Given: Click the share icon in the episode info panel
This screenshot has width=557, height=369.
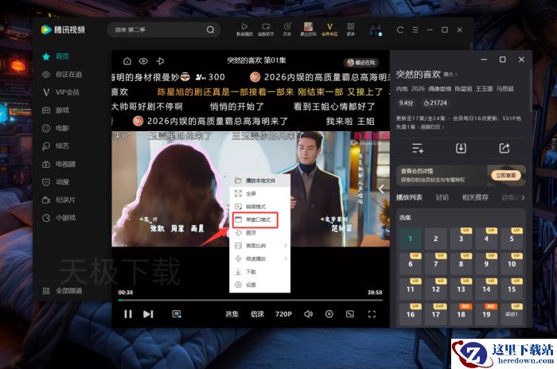Looking at the screenshot, I should pos(504,148).
